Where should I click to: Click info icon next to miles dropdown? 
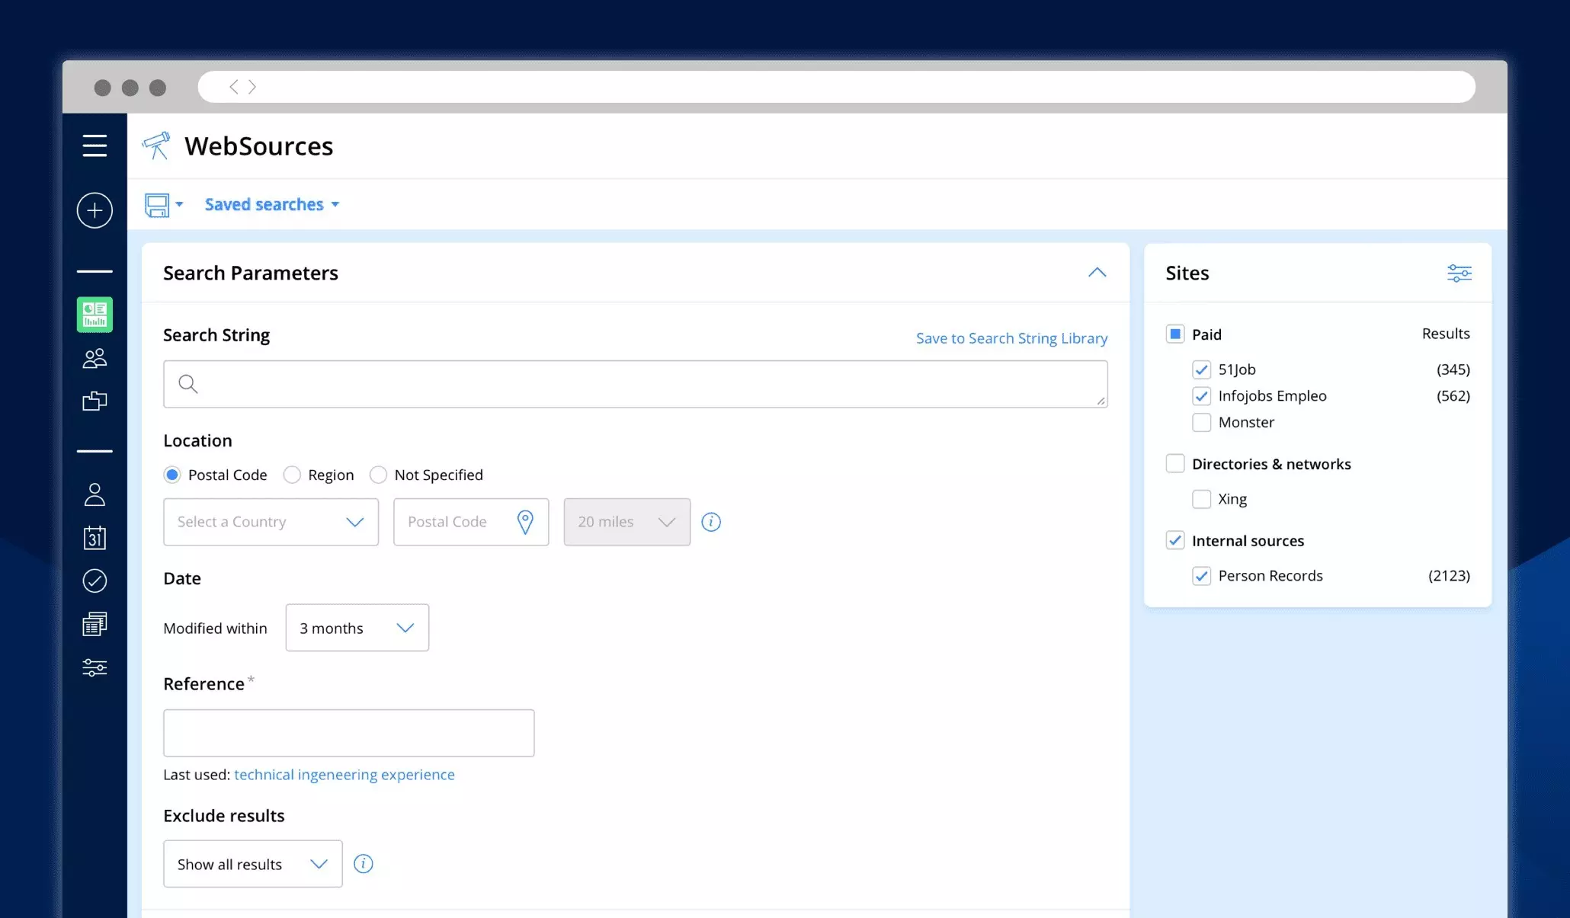pos(711,522)
